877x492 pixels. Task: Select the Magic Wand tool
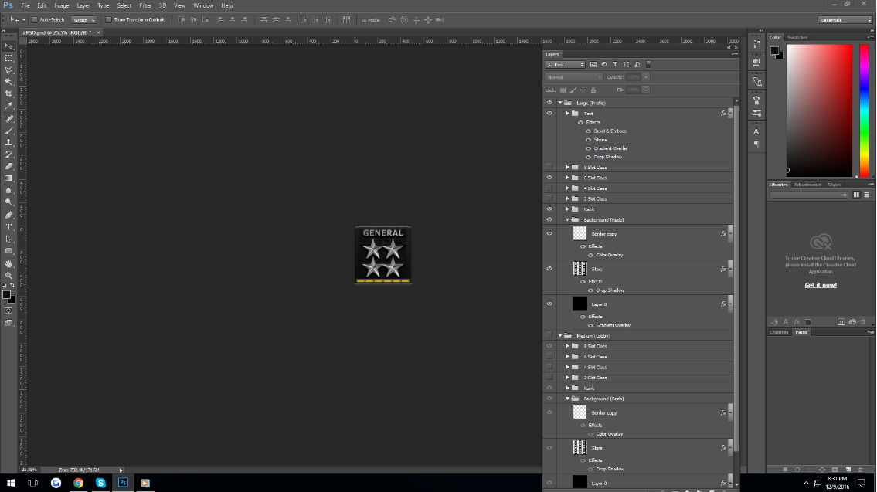coord(8,82)
